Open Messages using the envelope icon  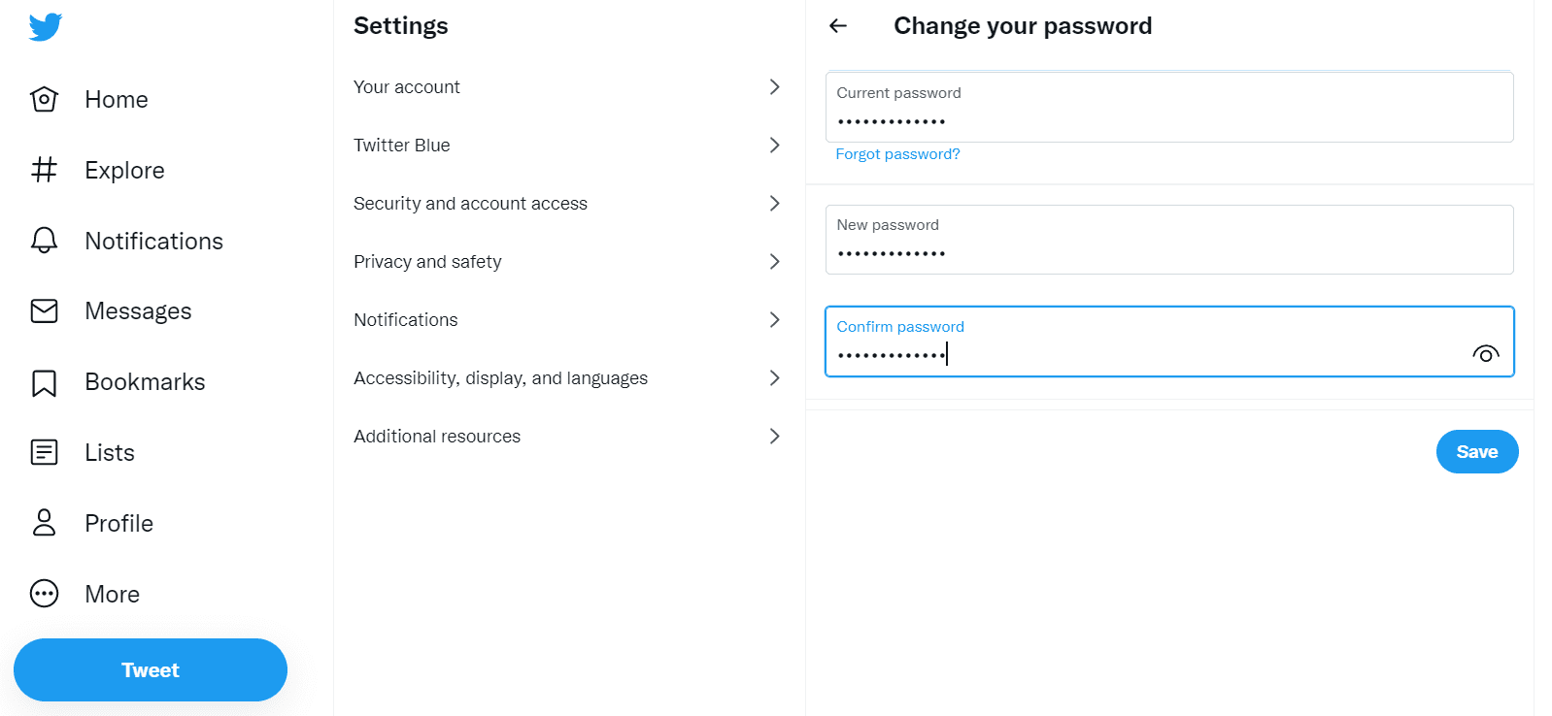pyautogui.click(x=44, y=310)
